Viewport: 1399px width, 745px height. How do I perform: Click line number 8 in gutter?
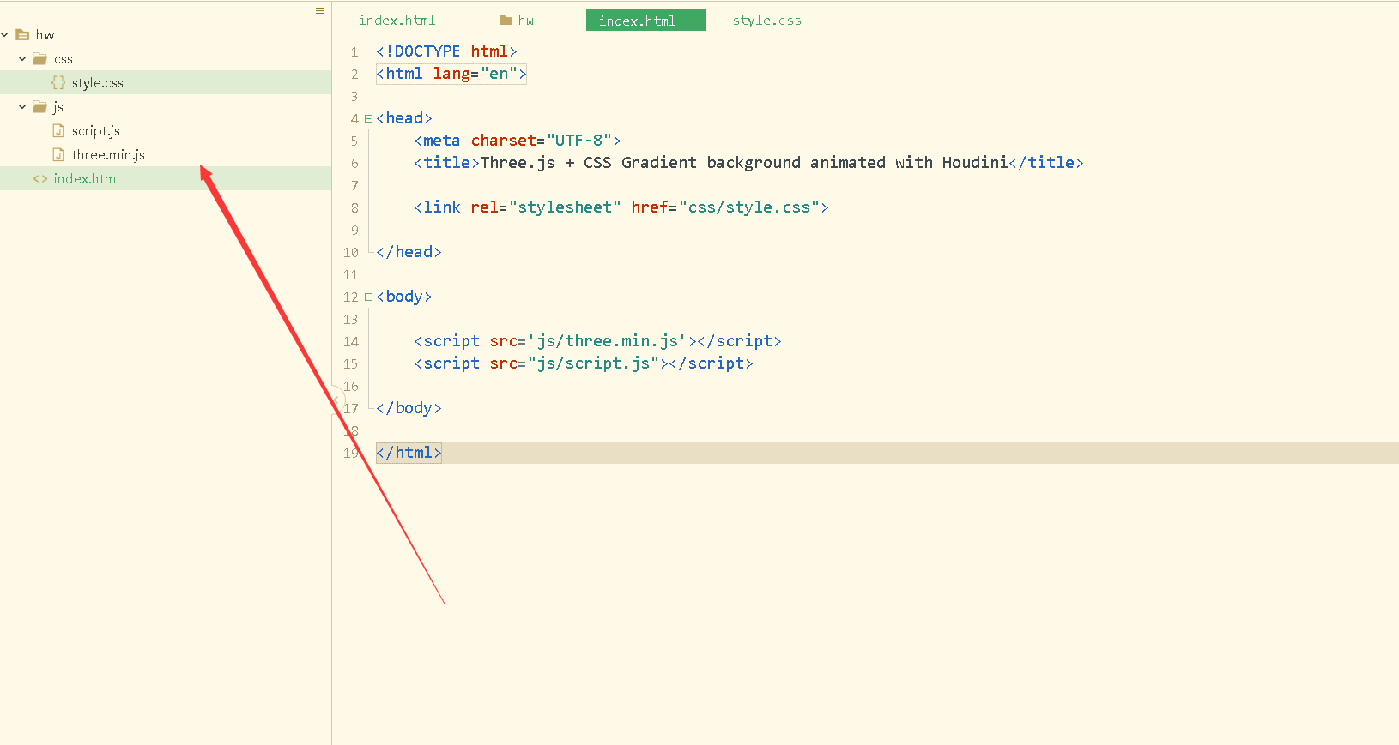tap(354, 208)
